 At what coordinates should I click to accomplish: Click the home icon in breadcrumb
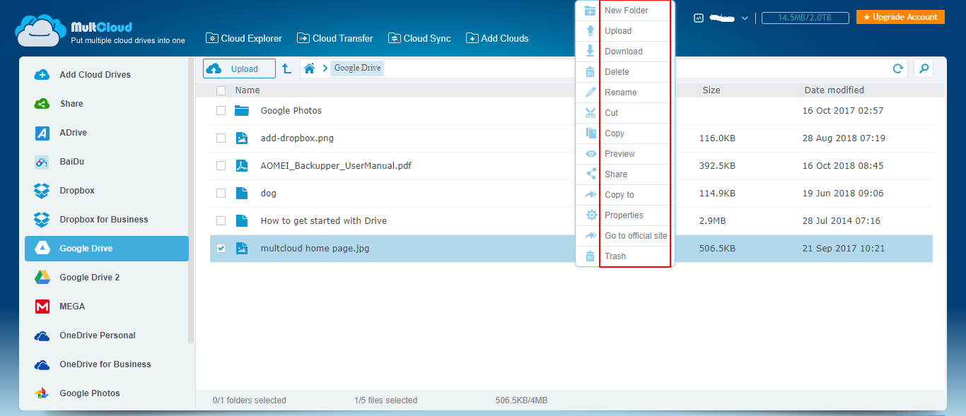point(309,69)
